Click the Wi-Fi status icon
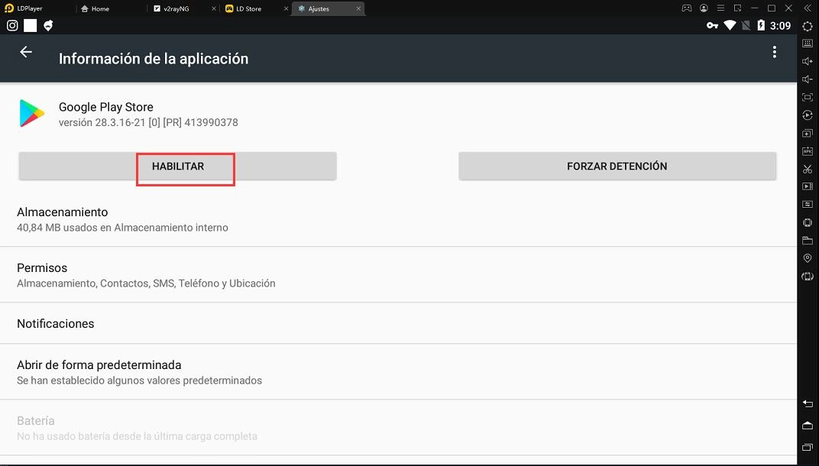Screen dimensions: 819x466 point(730,25)
